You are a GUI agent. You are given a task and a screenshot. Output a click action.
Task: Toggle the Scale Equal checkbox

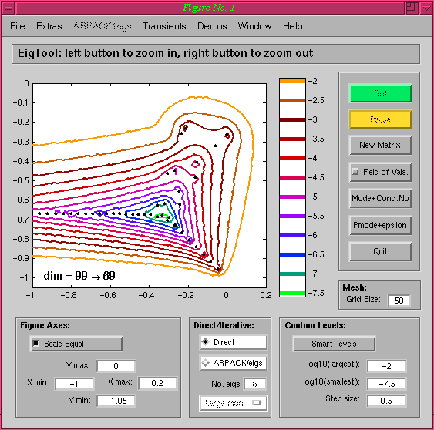coord(36,344)
